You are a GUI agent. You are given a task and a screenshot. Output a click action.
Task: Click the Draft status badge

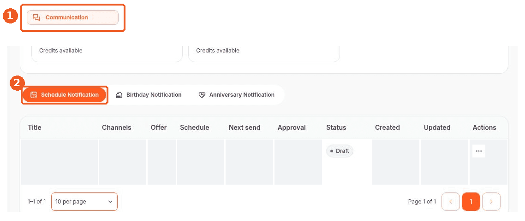[340, 151]
